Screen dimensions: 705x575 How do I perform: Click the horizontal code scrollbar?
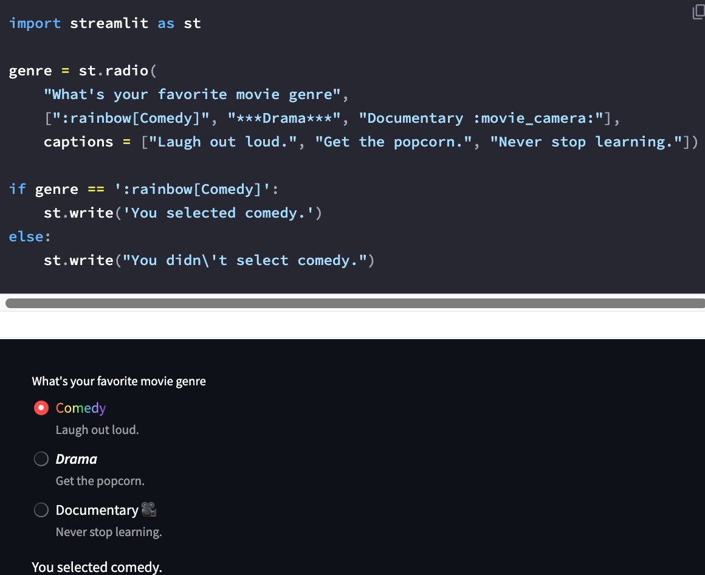point(355,303)
